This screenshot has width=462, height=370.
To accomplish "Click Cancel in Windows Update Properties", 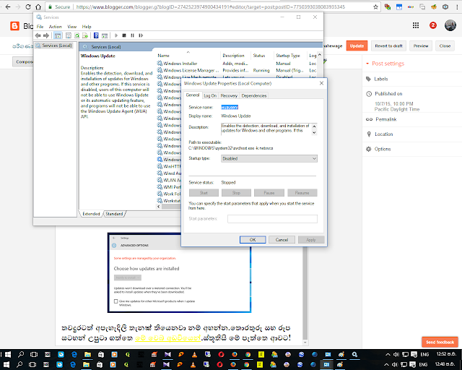I will pos(282,240).
